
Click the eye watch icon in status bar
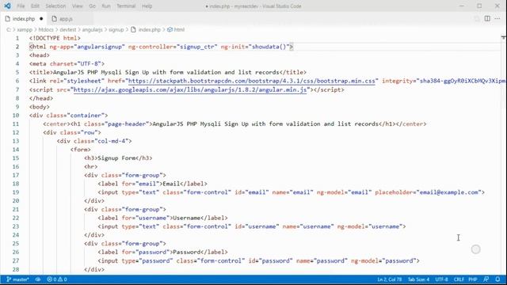pyautogui.click(x=38, y=279)
